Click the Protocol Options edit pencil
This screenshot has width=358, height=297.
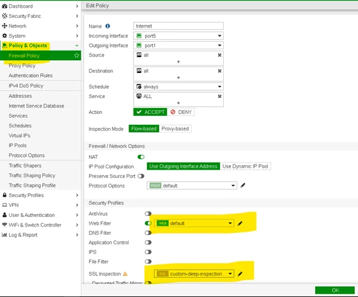243,185
